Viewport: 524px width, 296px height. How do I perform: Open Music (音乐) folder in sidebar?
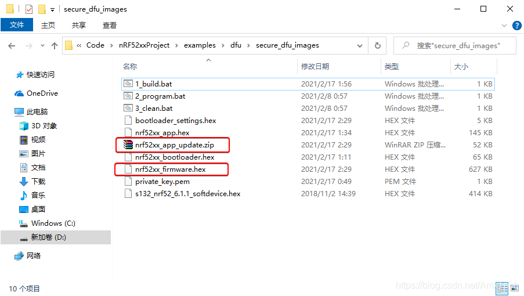click(32, 195)
